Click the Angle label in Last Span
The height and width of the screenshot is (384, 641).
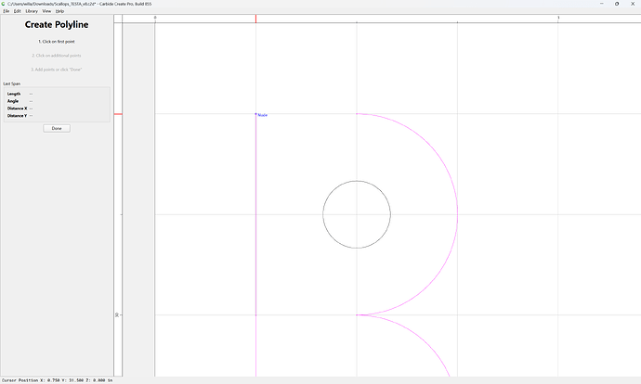(13, 101)
